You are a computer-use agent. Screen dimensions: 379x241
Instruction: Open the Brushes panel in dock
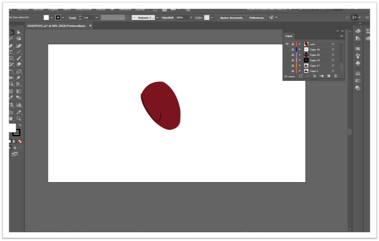(x=358, y=56)
